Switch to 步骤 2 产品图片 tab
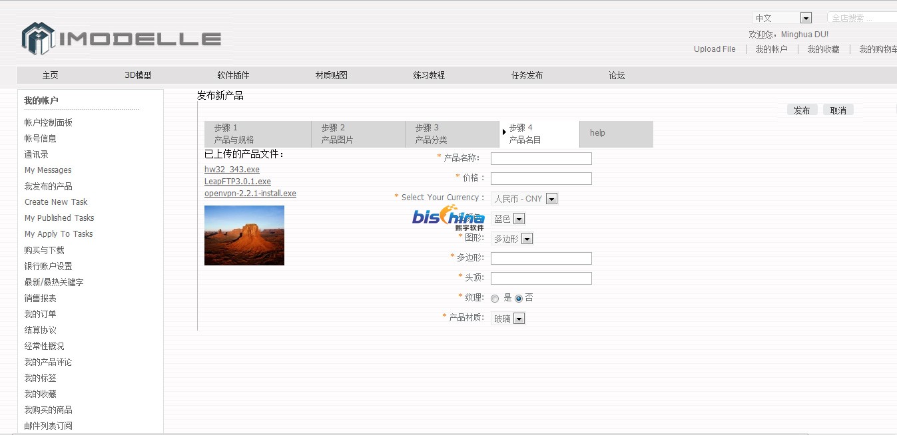This screenshot has height=435, width=897. 358,134
